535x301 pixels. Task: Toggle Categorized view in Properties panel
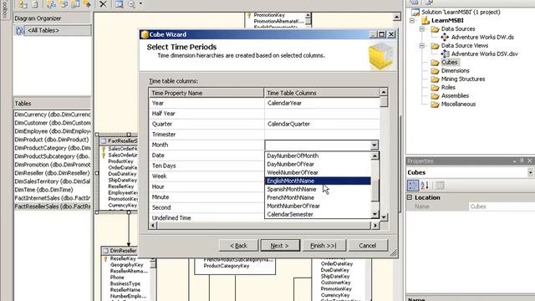(412, 186)
